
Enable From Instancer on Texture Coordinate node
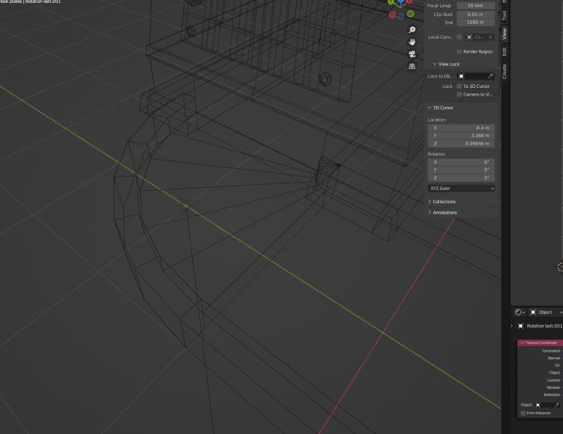click(523, 413)
